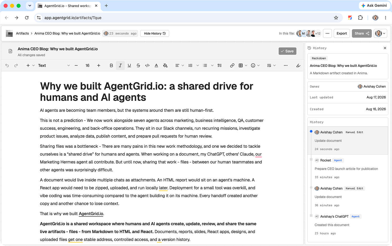Insert a table

(x=241, y=65)
